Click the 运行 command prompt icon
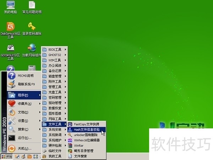 point(12,138)
